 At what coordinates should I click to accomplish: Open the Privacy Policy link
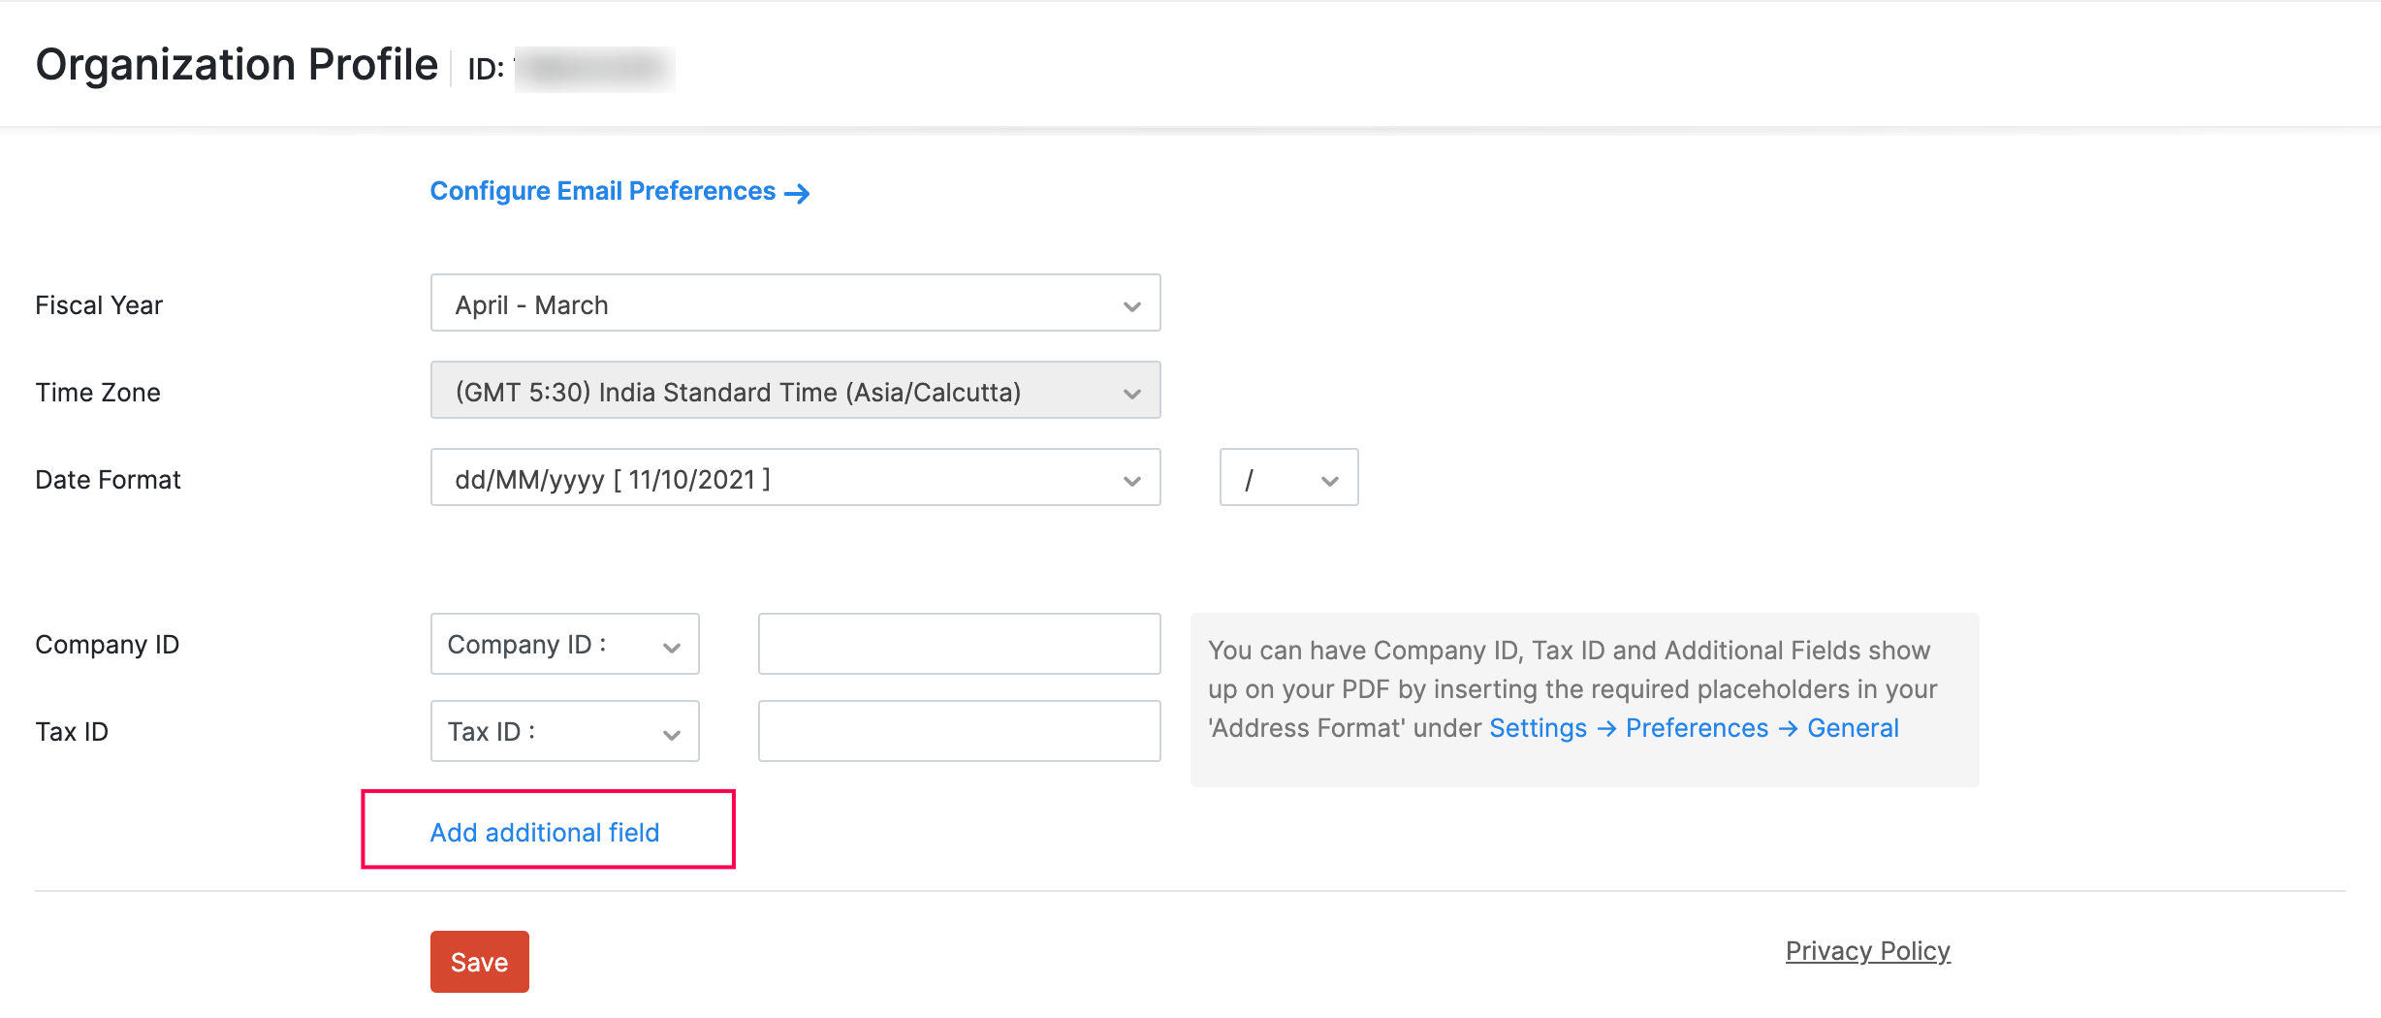[1867, 951]
